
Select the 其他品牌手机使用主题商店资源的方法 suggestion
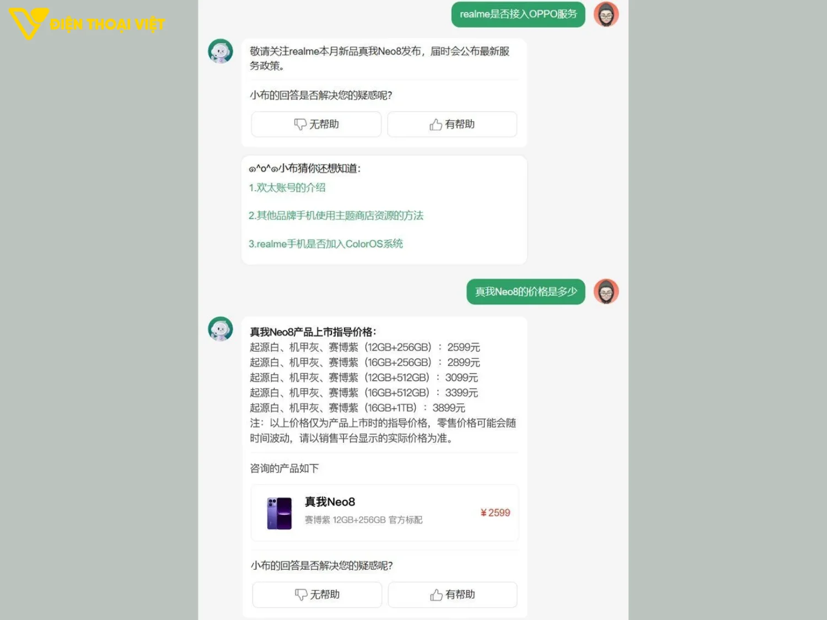[335, 215]
